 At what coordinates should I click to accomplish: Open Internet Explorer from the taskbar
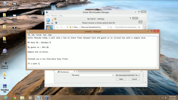6,97
